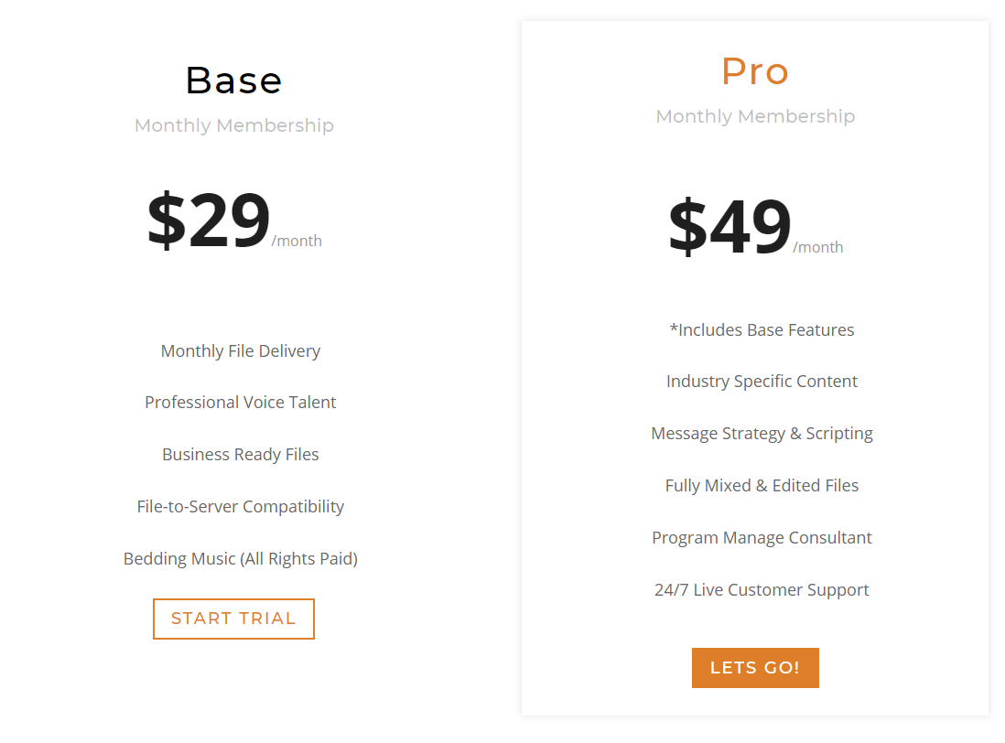
Task: Select the Base plan heading
Action: (234, 81)
